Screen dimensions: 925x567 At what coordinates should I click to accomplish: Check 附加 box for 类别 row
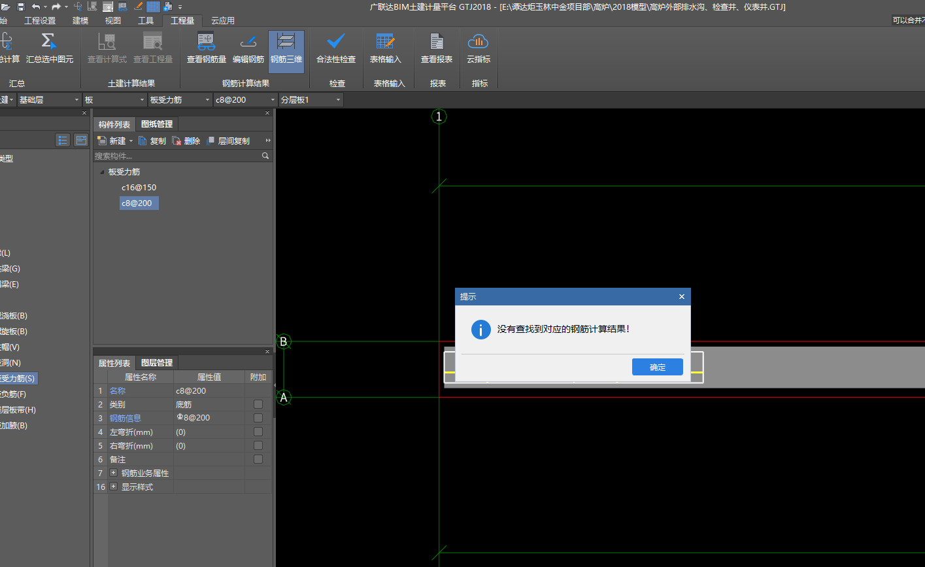[258, 404]
